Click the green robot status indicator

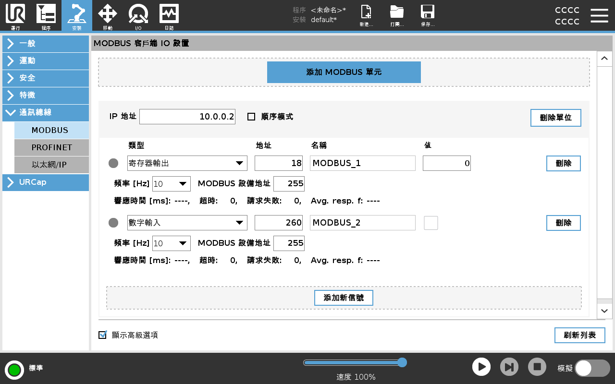(x=14, y=370)
